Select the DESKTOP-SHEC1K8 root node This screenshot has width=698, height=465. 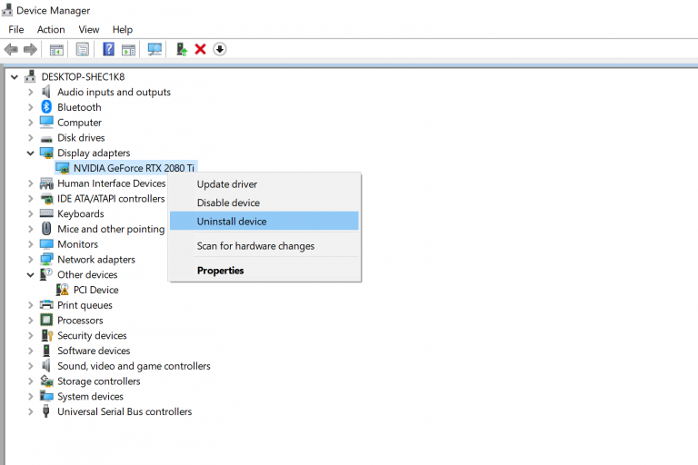[85, 76]
